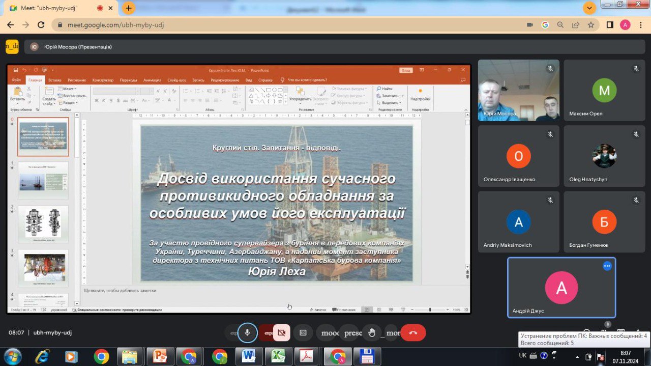Open Microsoft Word from the taskbar

(249, 356)
